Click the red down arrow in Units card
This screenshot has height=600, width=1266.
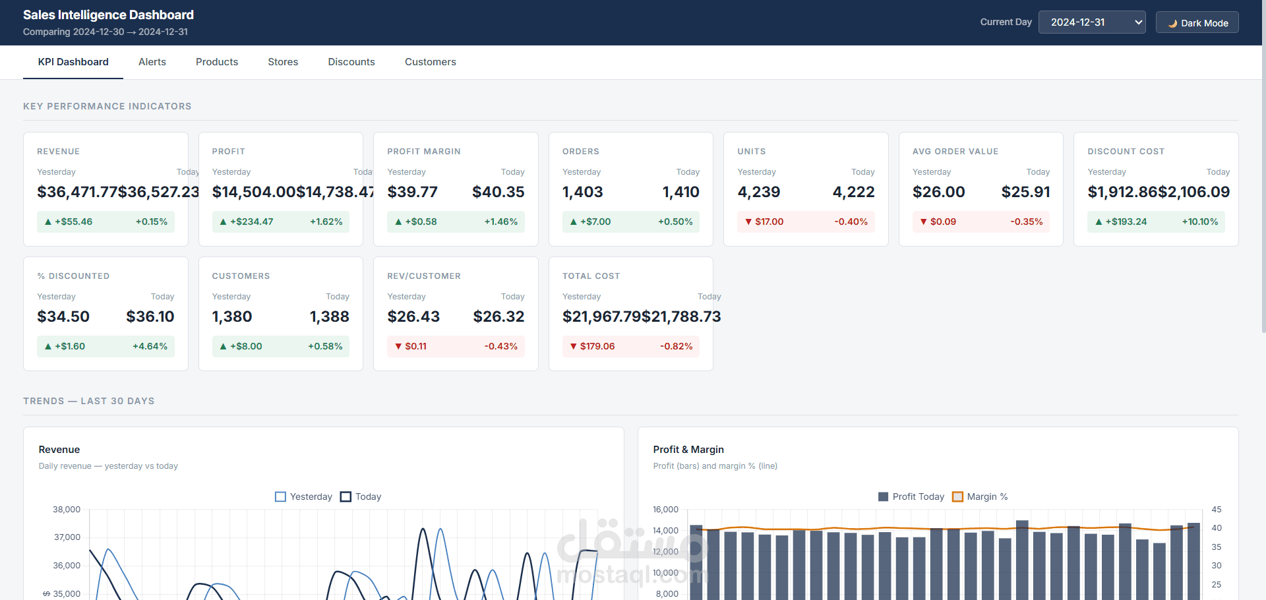pos(748,222)
